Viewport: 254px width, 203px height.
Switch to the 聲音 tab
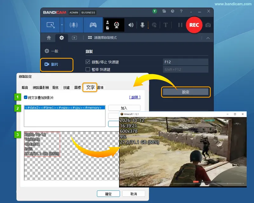[25, 88]
